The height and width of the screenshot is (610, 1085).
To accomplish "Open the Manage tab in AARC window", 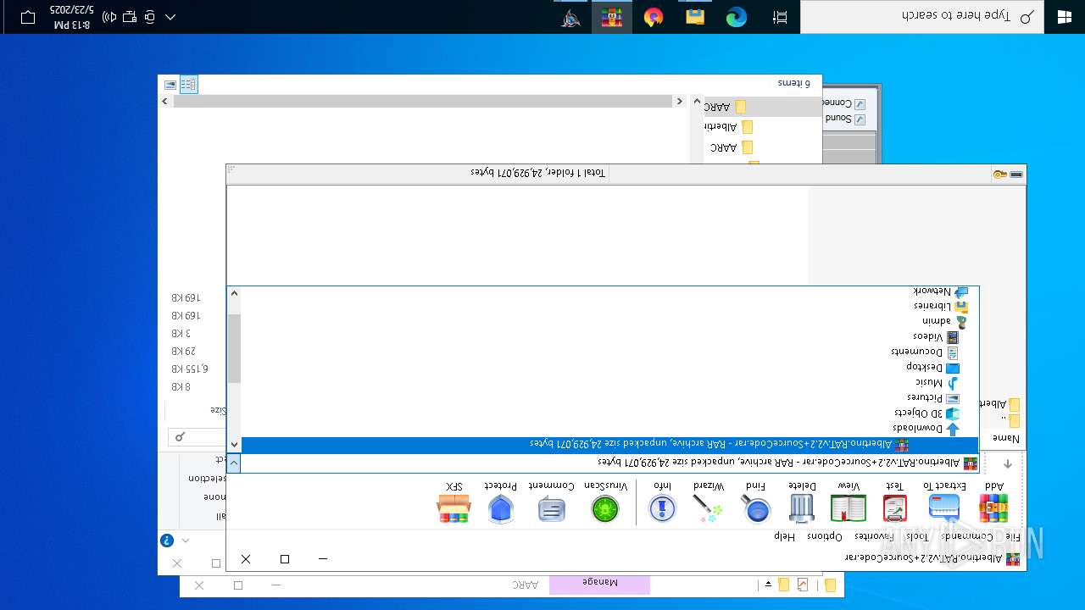I will [599, 584].
